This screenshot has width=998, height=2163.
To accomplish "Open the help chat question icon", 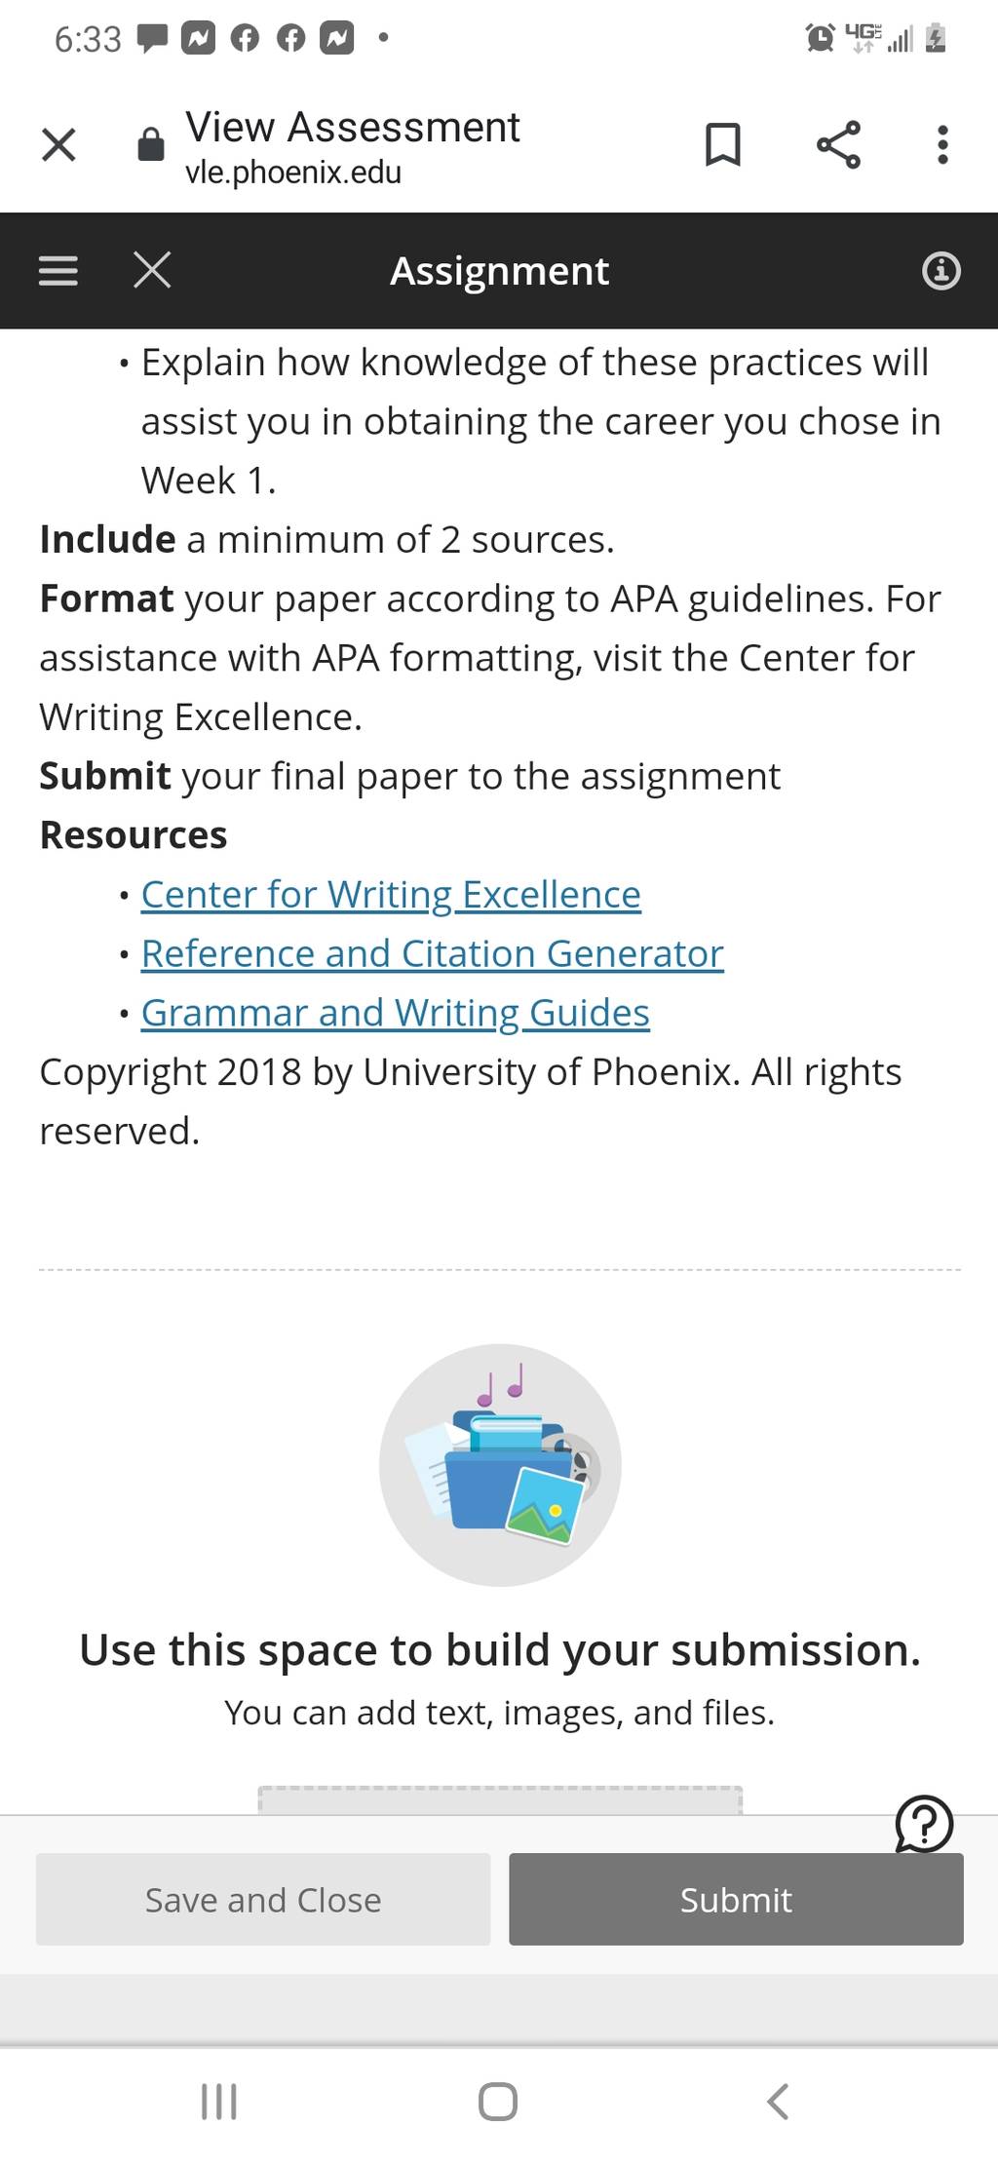I will coord(923,1824).
